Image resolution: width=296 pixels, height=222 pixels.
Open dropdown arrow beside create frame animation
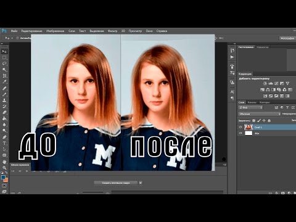(x=141, y=183)
